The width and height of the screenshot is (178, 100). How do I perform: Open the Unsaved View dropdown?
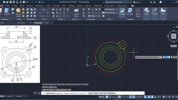point(110,13)
